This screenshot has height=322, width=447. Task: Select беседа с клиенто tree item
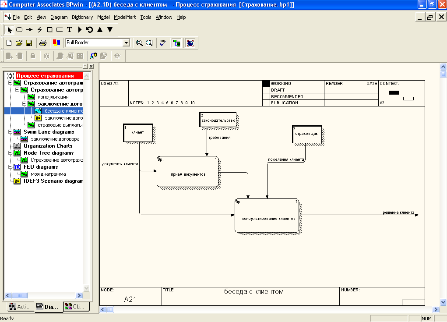pyautogui.click(x=63, y=111)
